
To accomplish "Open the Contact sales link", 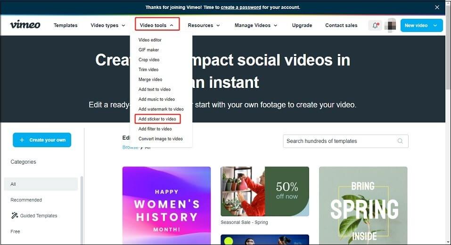I will 341,25.
